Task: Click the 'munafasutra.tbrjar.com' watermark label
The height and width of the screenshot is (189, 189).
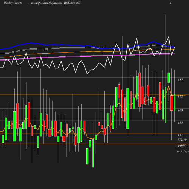Action: tap(46, 3)
